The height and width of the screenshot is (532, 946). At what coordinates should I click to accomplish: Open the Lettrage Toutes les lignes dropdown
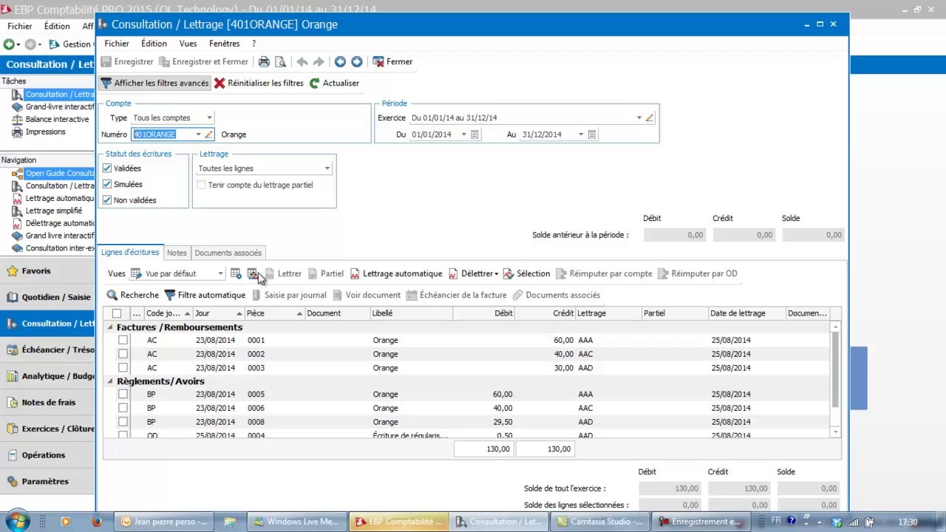[327, 168]
